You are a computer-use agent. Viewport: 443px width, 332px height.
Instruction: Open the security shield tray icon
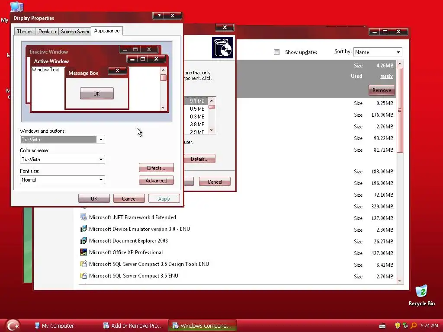(x=398, y=326)
